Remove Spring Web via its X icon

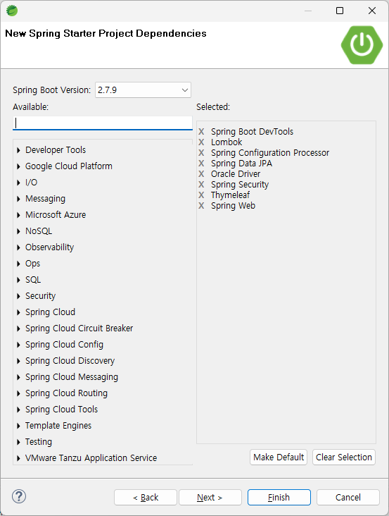tap(201, 206)
